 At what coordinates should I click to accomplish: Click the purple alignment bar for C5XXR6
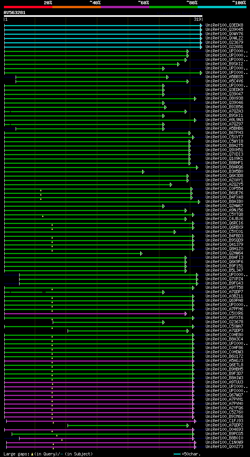(96, 314)
